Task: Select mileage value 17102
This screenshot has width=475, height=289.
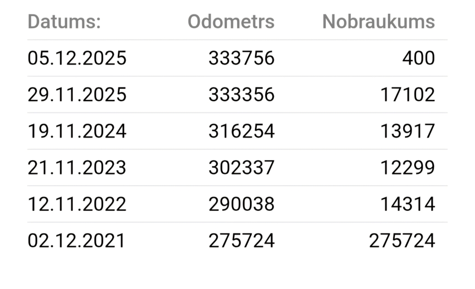Action: 407,95
